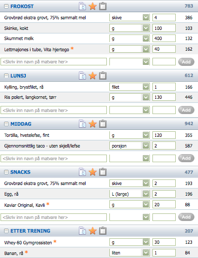Screen dimensions: 198x258
Task: Click food name input field under LUNSJ
Action: point(54,110)
